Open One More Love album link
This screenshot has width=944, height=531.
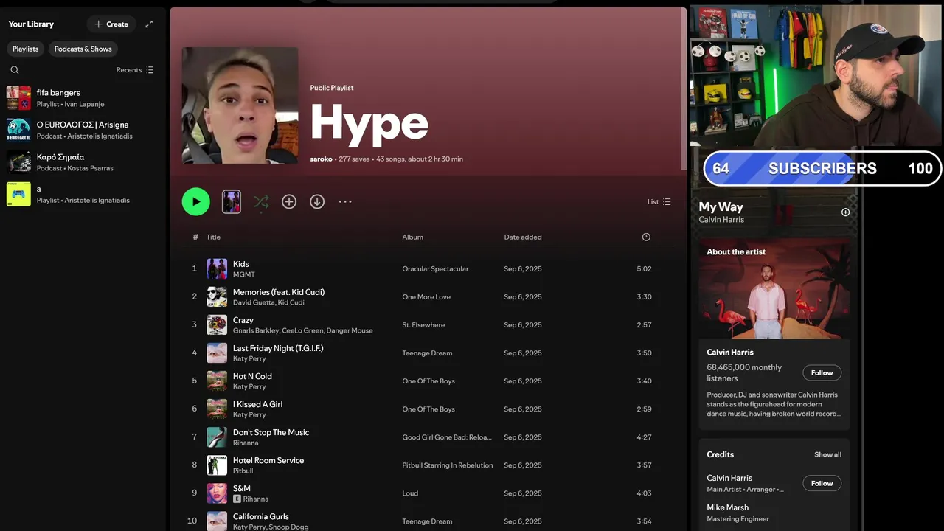[426, 297]
